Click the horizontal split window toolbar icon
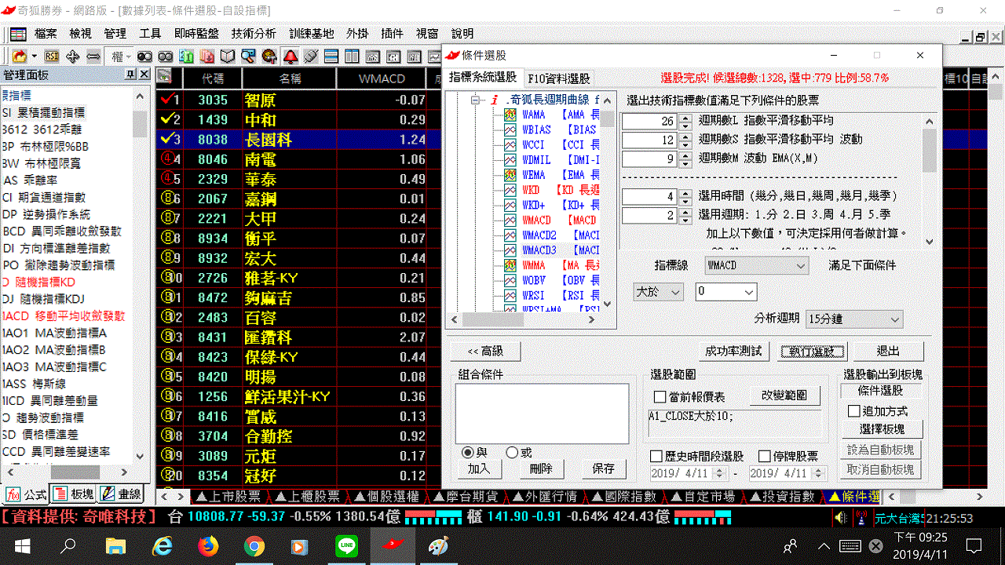 331,56
